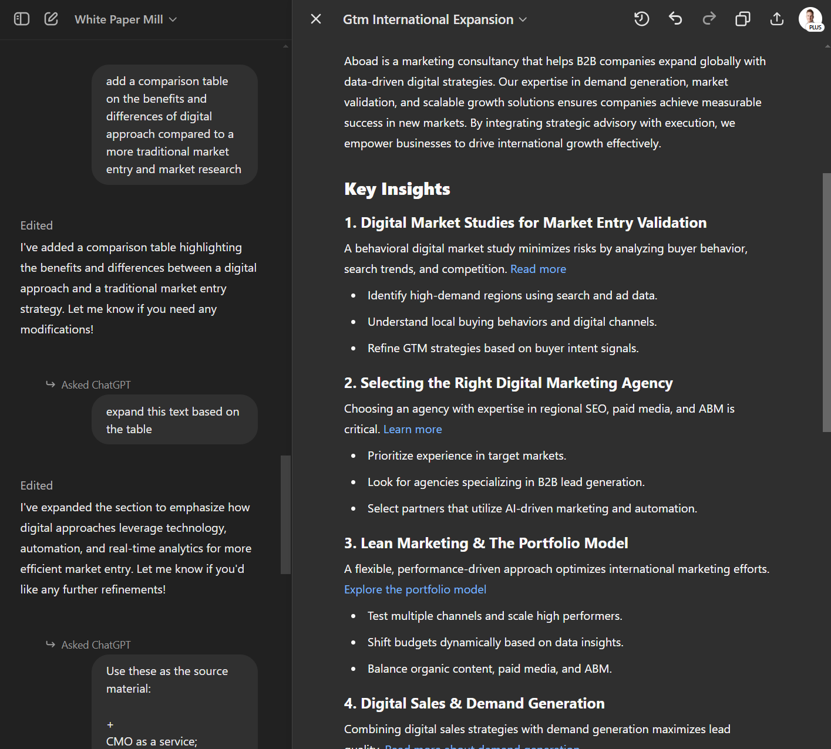831x749 pixels.
Task: Open the user profile avatar menu
Action: coord(810,19)
